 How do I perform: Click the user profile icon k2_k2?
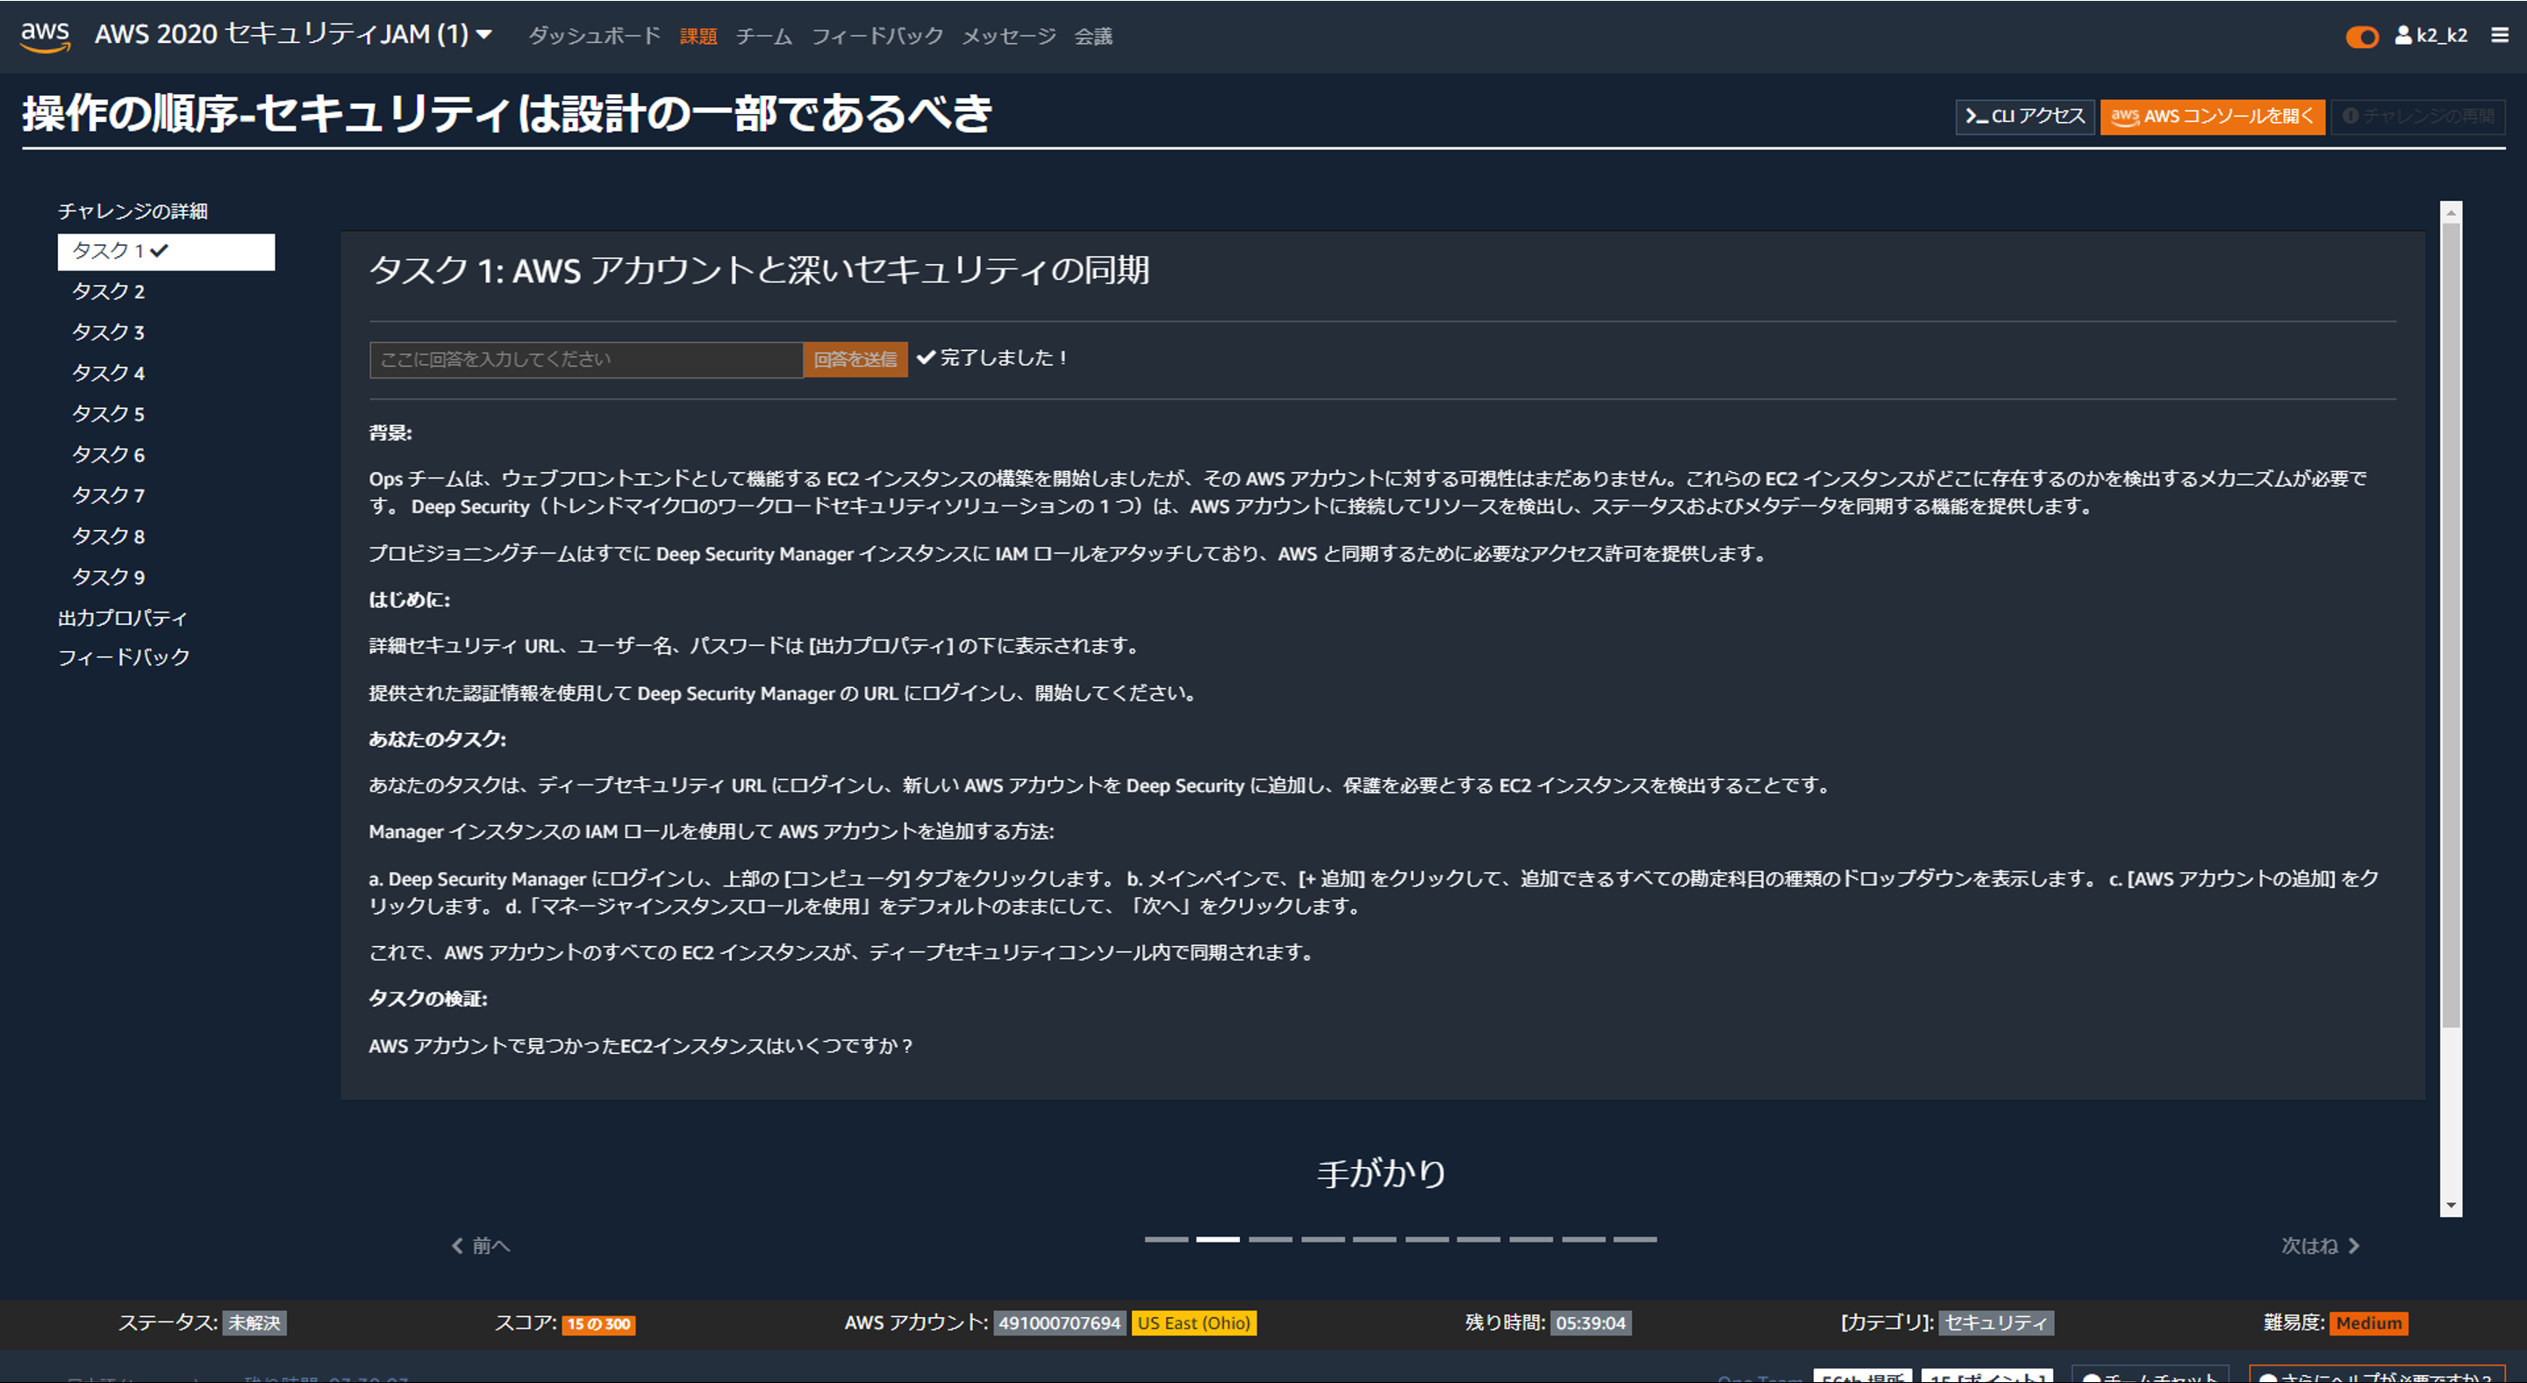2430,35
